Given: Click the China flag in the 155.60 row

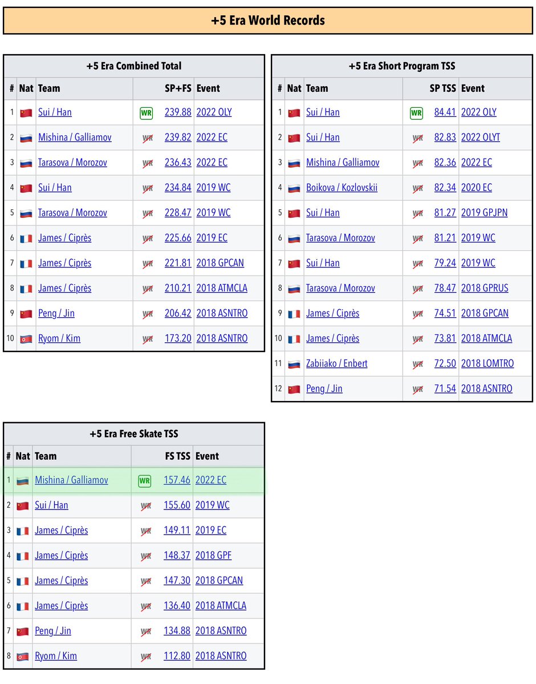Looking at the screenshot, I should (x=23, y=506).
